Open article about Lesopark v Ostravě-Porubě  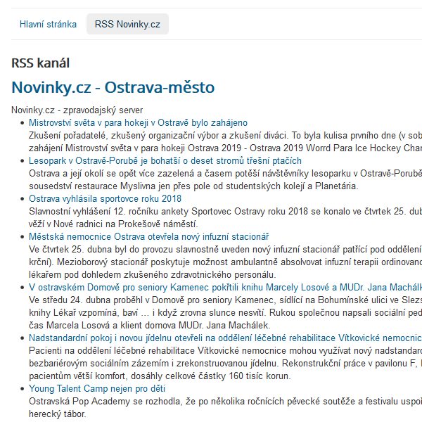pos(165,161)
